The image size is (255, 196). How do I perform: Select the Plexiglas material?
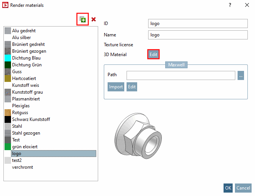pos(21,106)
